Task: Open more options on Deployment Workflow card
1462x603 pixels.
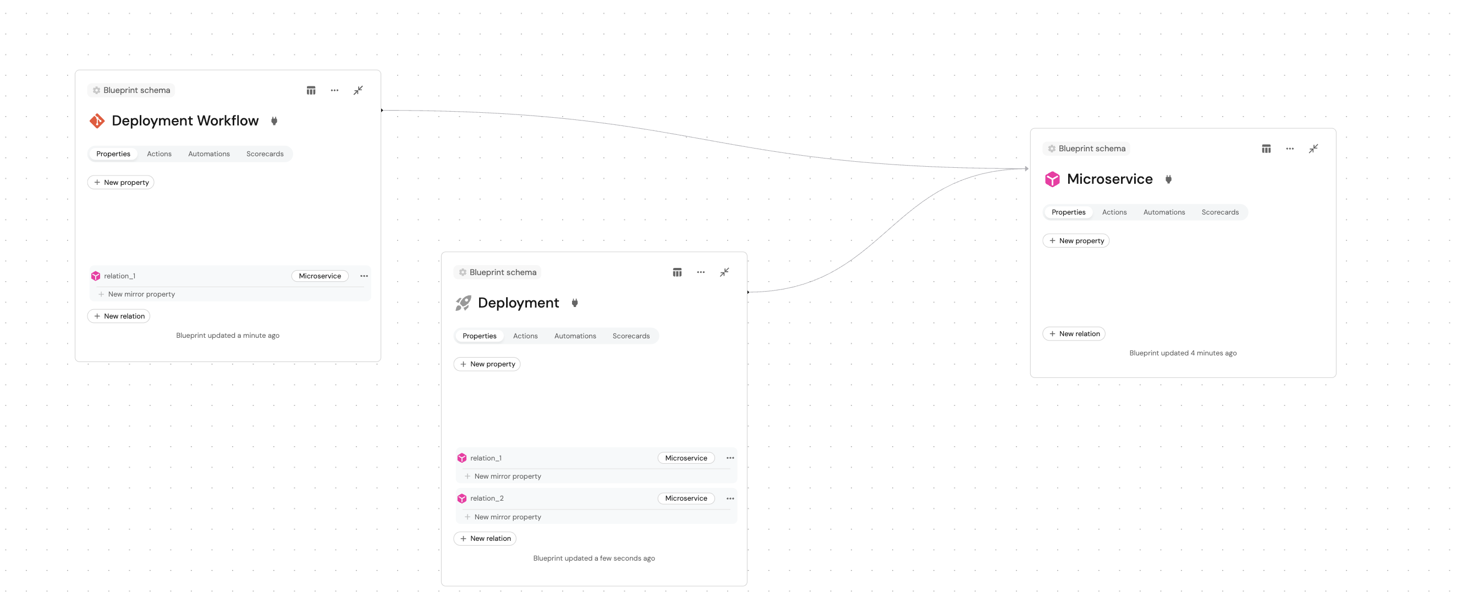Action: pyautogui.click(x=334, y=90)
